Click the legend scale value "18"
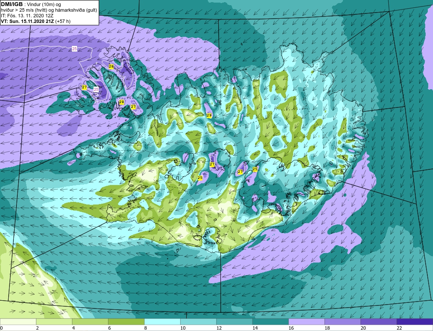Viewport: 433px width, 331px height. pos(327,328)
